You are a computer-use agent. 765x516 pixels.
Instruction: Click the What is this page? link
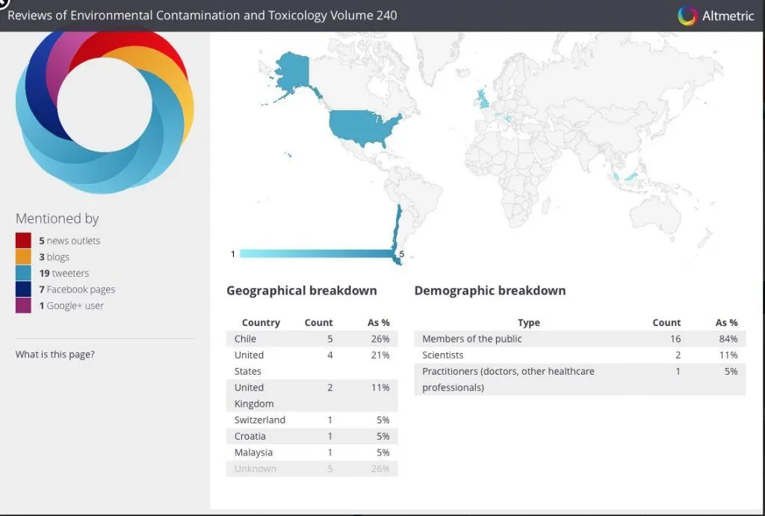(x=55, y=354)
